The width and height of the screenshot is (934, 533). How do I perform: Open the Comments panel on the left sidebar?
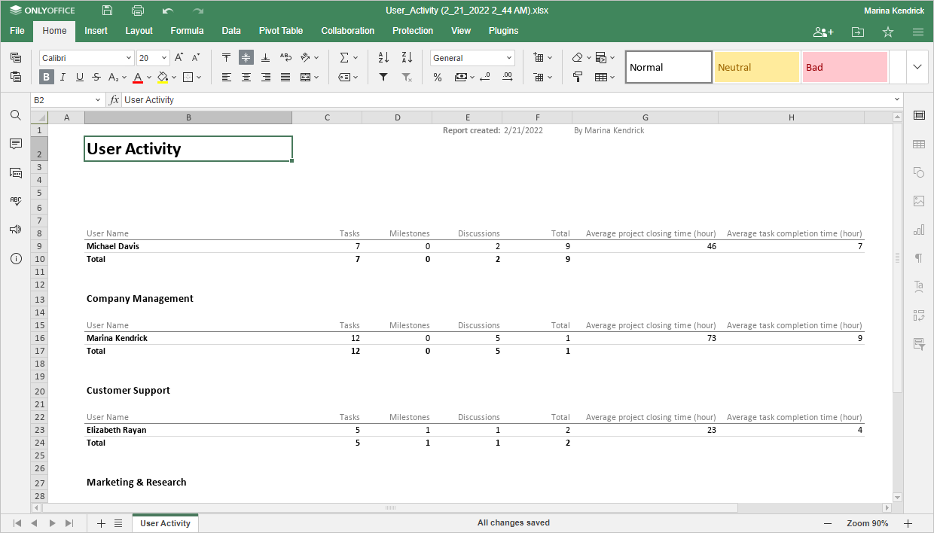coord(15,144)
